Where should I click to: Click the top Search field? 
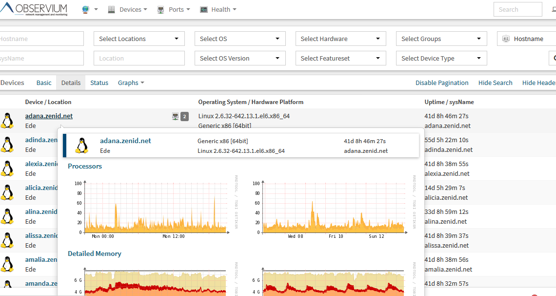point(517,10)
